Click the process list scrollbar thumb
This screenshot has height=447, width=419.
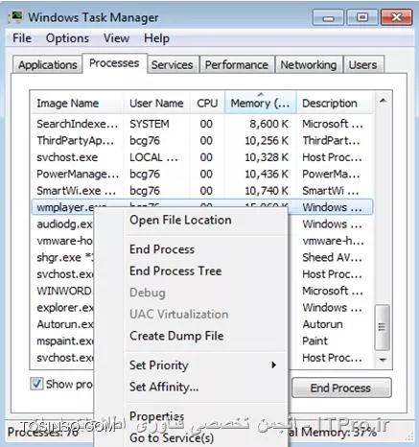coord(382,327)
